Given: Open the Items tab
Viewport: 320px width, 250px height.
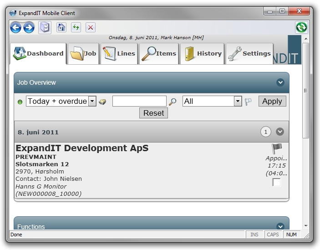Looking at the screenshot, I should pyautogui.click(x=159, y=54).
